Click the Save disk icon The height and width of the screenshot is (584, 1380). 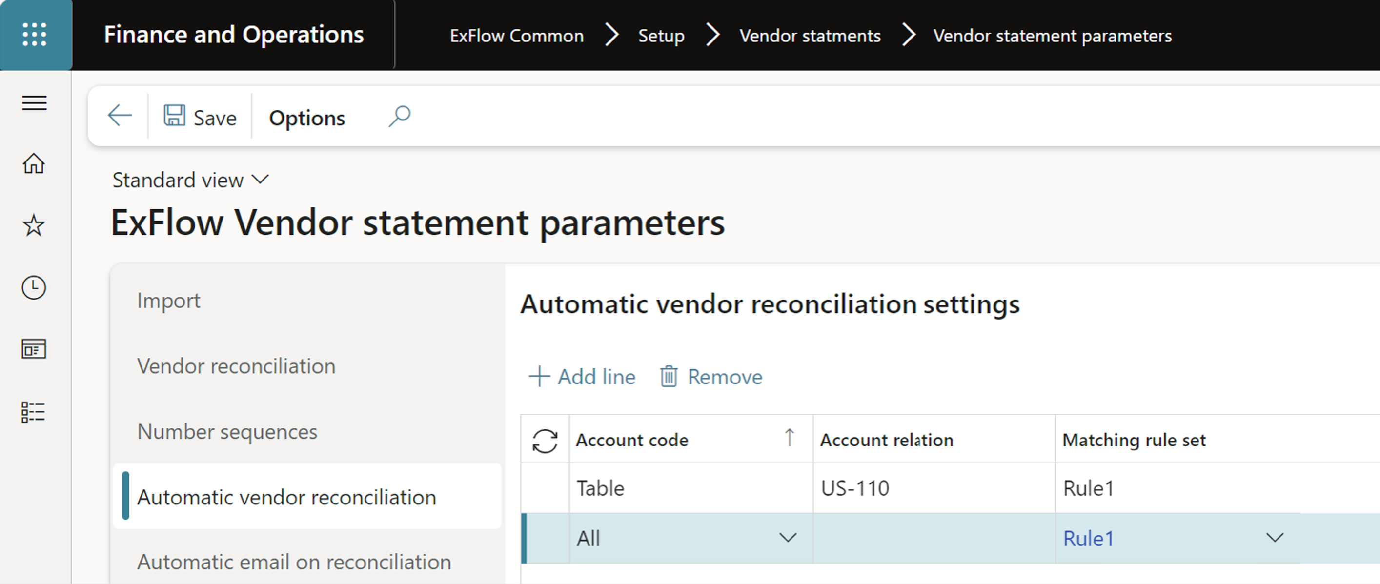(x=174, y=116)
